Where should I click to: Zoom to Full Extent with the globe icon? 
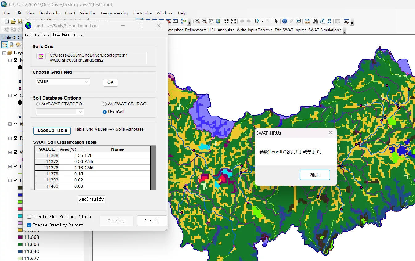tap(218, 21)
